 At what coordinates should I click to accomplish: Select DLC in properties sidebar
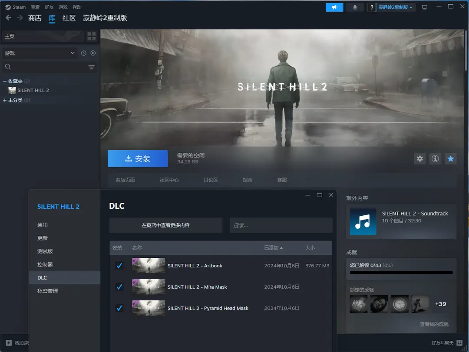[65, 277]
